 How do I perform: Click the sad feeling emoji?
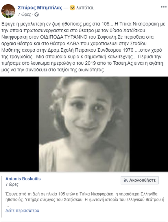[x=72, y=8]
